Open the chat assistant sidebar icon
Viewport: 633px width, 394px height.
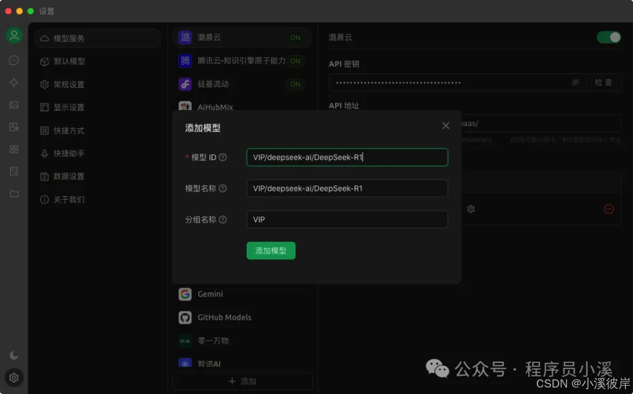click(13, 60)
